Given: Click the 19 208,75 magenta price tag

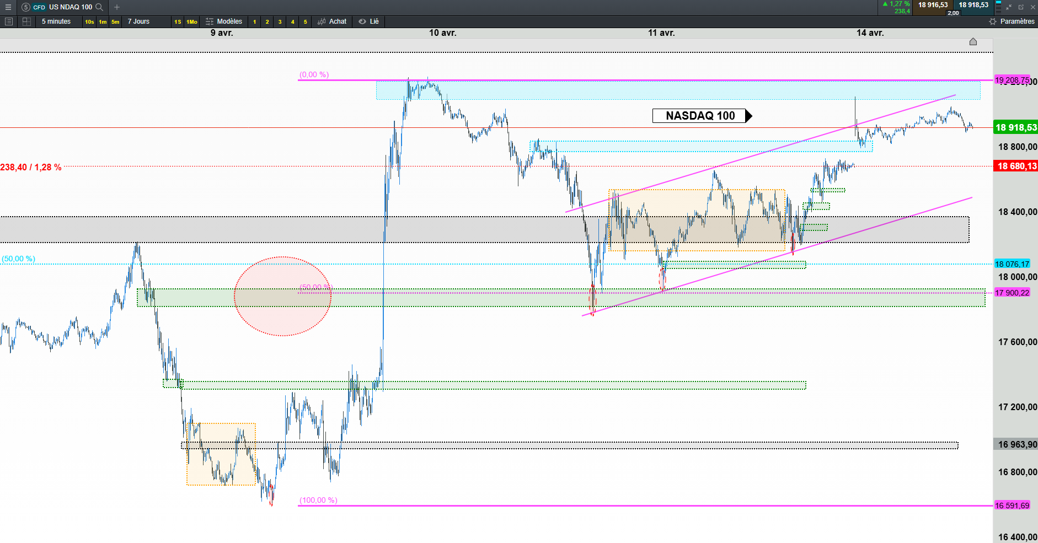Looking at the screenshot, I should tap(1012, 80).
